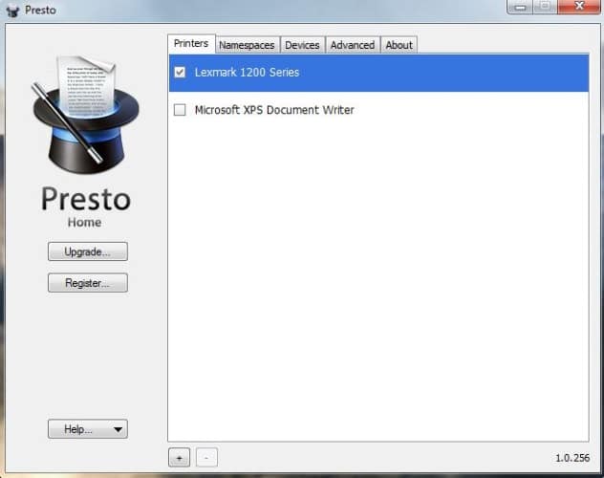Switch to the Printers tab
The image size is (604, 478).
click(x=191, y=44)
